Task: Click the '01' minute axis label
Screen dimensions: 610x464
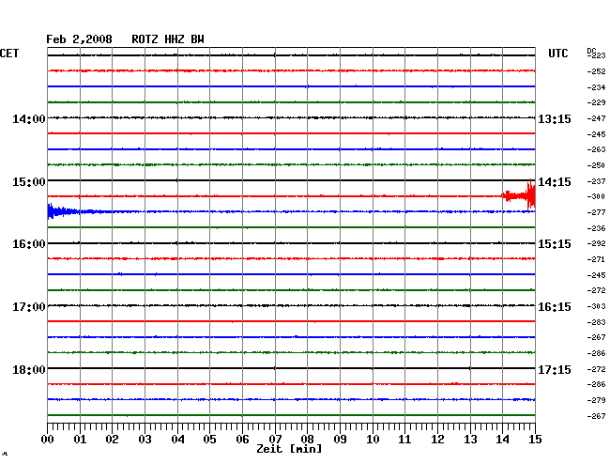Action: point(80,440)
